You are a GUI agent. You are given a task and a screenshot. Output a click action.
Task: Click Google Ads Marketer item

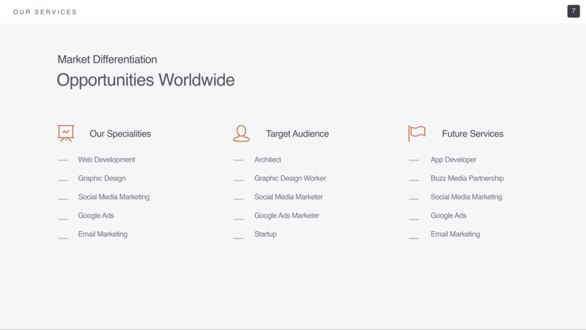point(286,215)
